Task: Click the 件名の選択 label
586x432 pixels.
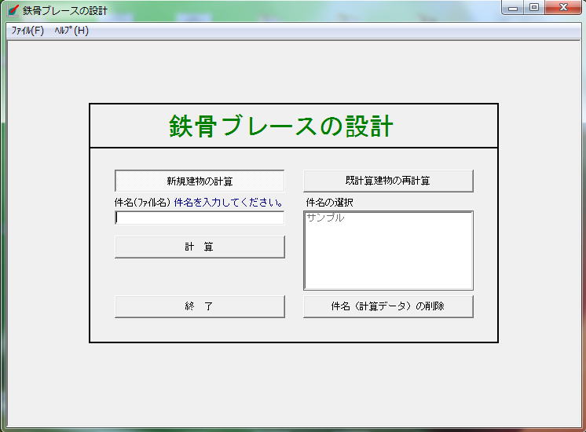Action: [x=330, y=203]
